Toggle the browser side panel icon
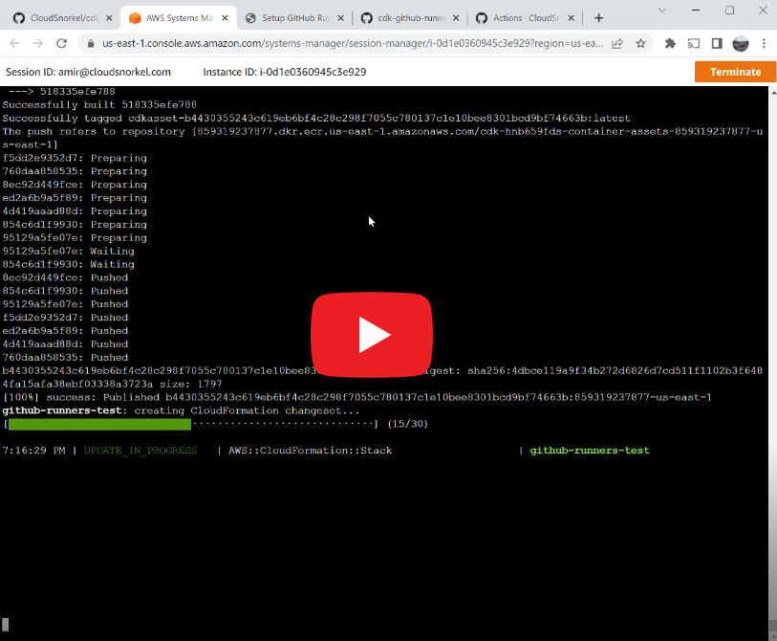Screen dimensions: 777x641 point(717,43)
